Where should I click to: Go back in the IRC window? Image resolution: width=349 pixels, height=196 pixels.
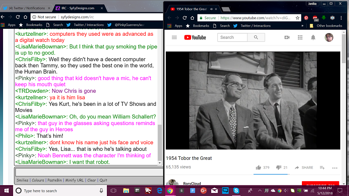[x=3, y=17]
